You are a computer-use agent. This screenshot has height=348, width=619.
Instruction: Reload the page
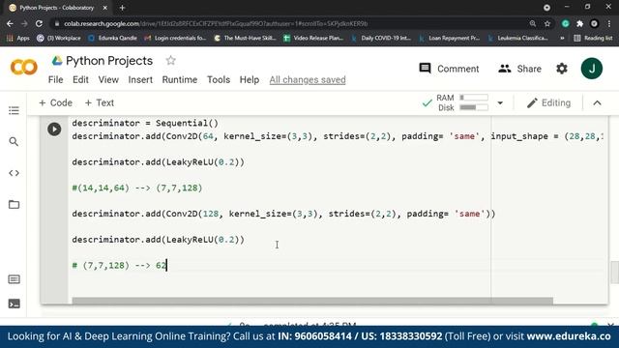point(39,23)
